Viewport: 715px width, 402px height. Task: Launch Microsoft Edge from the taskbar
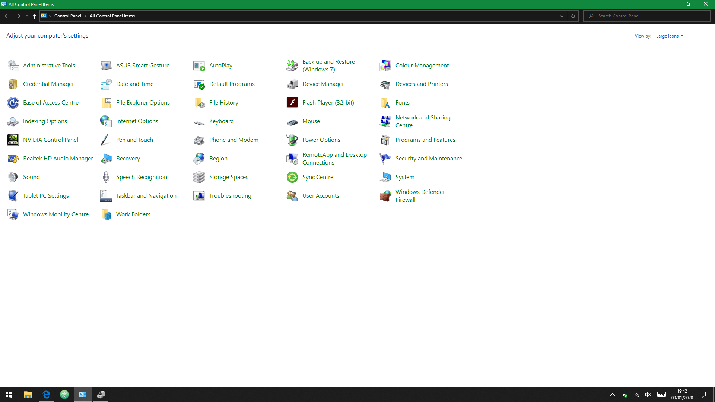click(x=46, y=395)
